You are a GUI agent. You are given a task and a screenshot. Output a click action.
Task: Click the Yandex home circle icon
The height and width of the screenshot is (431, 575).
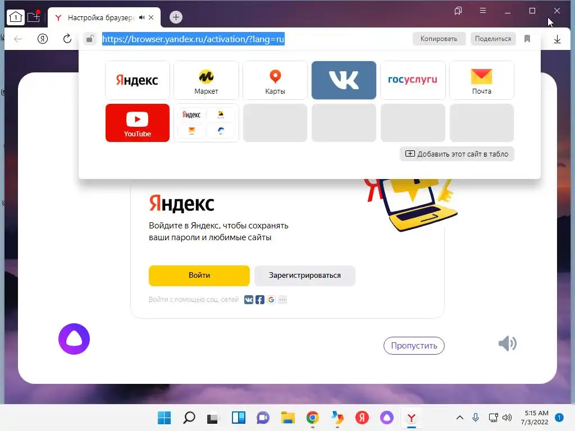[x=43, y=39]
